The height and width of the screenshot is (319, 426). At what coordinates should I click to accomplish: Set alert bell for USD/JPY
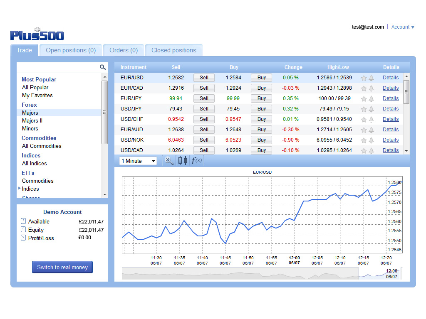pyautogui.click(x=371, y=109)
